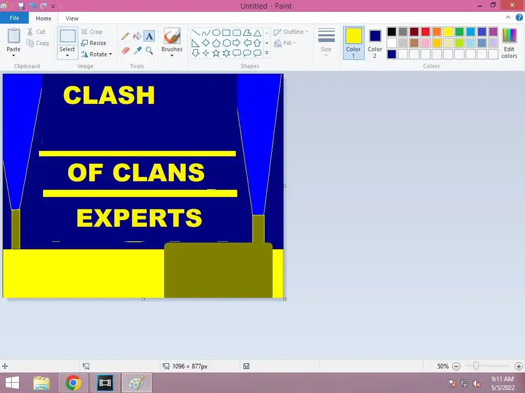Open File Explorer from the taskbar
Viewport: 525px width, 393px height.
pos(42,383)
